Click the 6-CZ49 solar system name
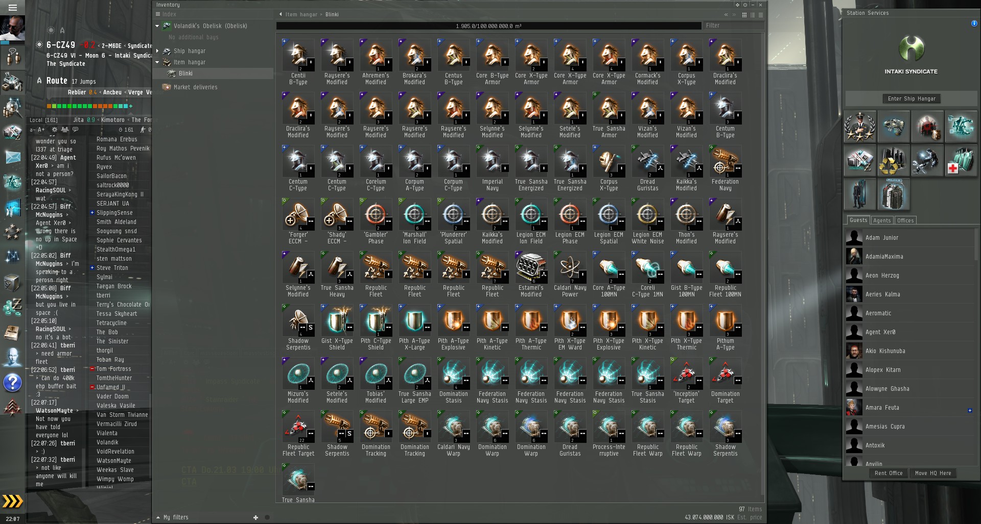Viewport: 981px width, 524px height. click(61, 45)
